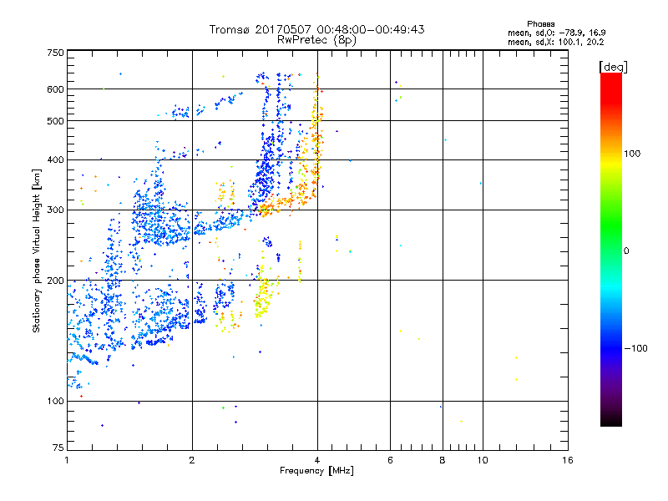Click the x-axis tick label '16'
This screenshot has width=668, height=501.
568,460
